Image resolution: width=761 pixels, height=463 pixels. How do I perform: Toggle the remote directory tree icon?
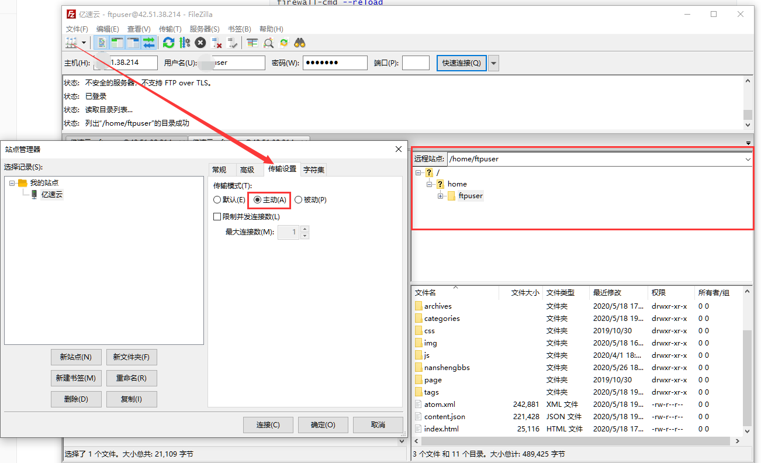point(133,43)
